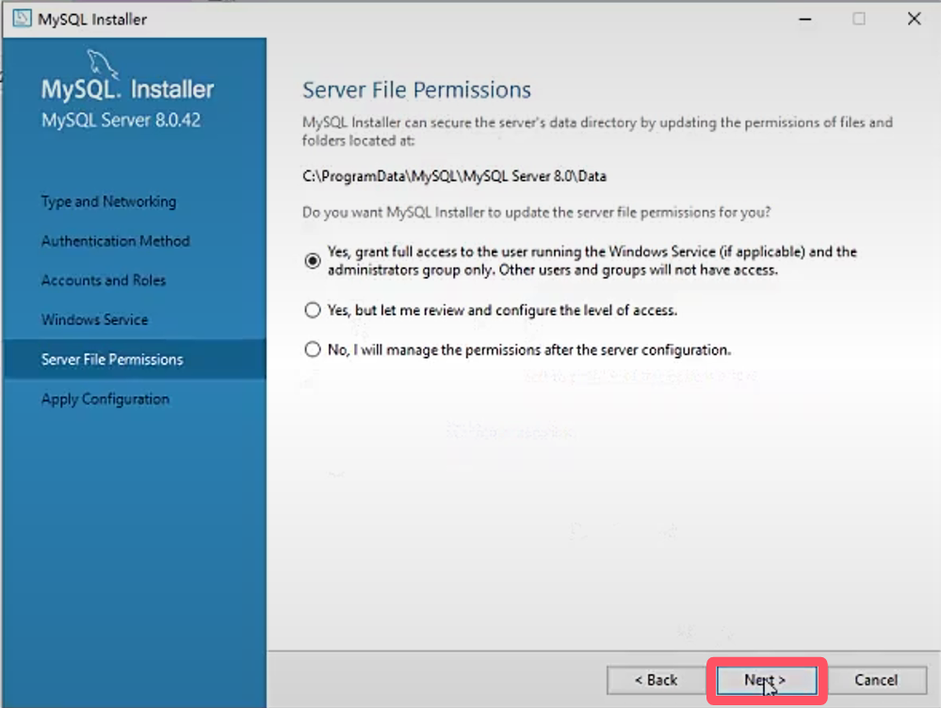Click the MySQL dolphin logo

pyautogui.click(x=102, y=64)
